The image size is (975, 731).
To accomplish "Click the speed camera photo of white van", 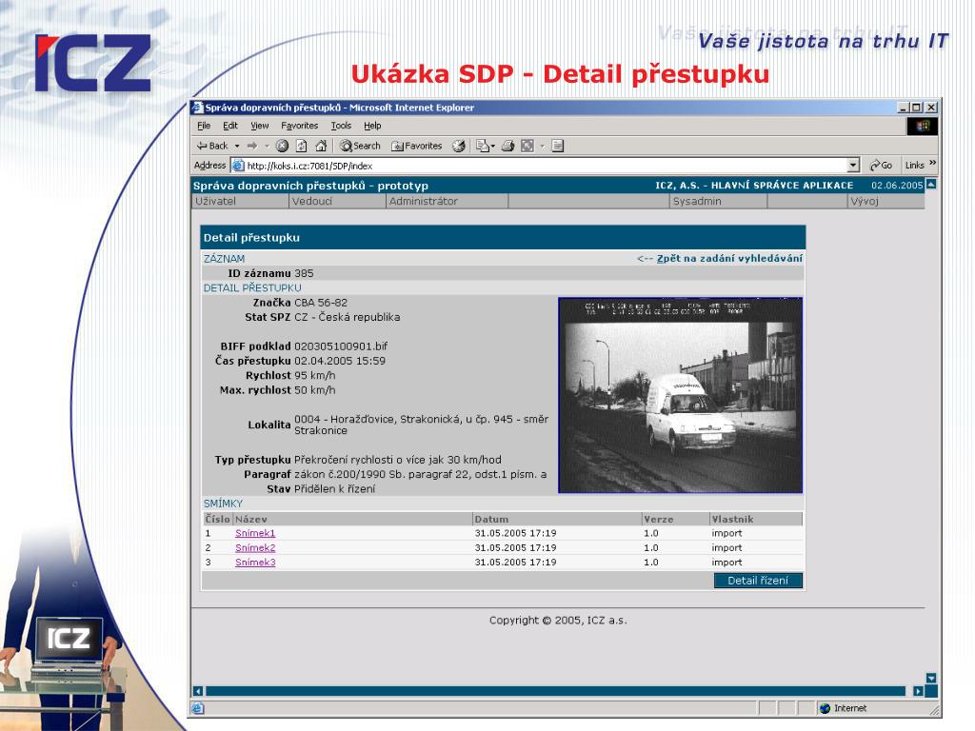I will [x=680, y=395].
